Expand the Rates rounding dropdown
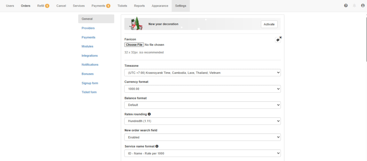Screen dimensions: 367x161 pyautogui.click(x=202, y=121)
